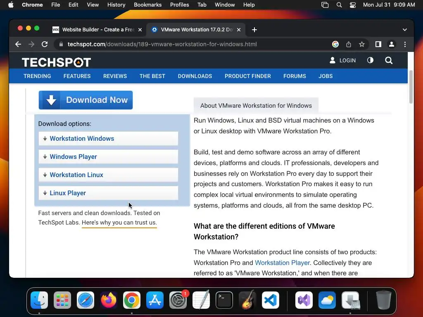Open THE BEST nav section
The image size is (423, 317).
[152, 76]
